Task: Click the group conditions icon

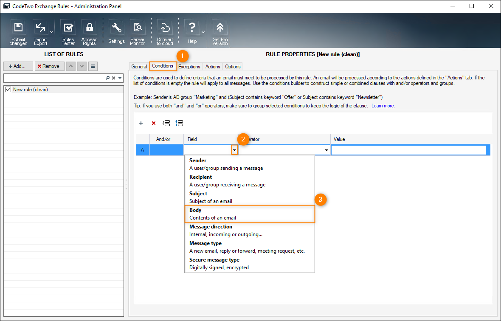Action: (x=166, y=123)
